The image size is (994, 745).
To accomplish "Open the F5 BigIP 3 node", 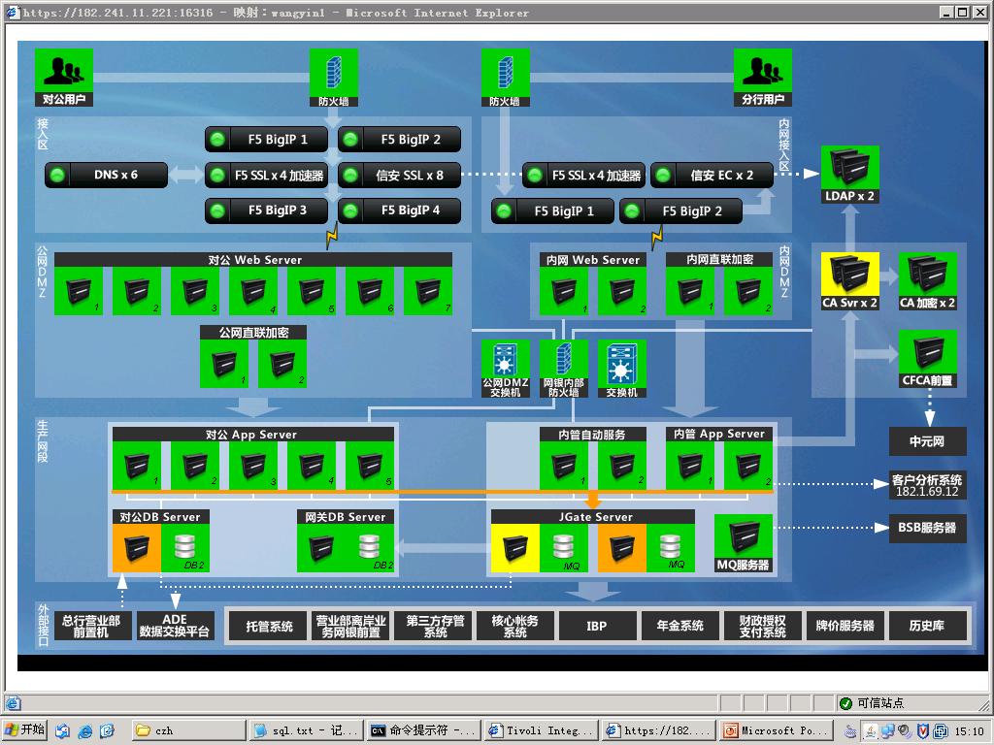I will tap(266, 211).
